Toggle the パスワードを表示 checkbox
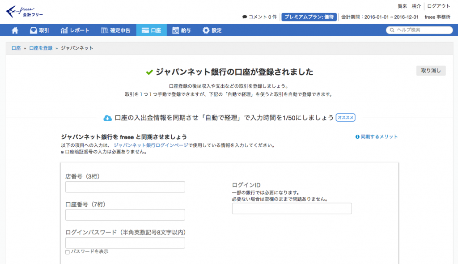 [x=68, y=252]
